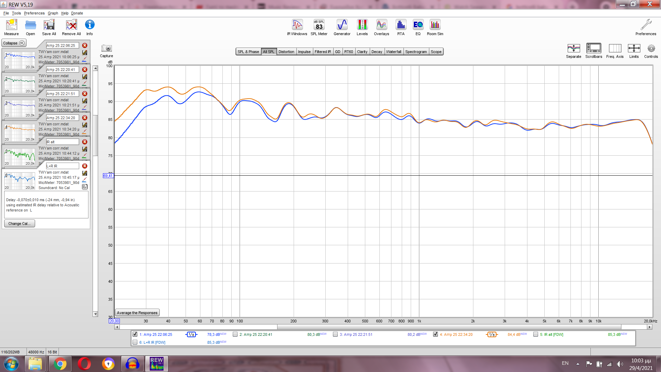Remove the IR alt measurement
The width and height of the screenshot is (661, 372).
pos(85,142)
